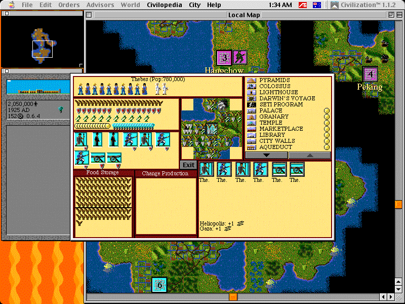Click the Colossus wonder icon
405x304 pixels.
click(251, 86)
